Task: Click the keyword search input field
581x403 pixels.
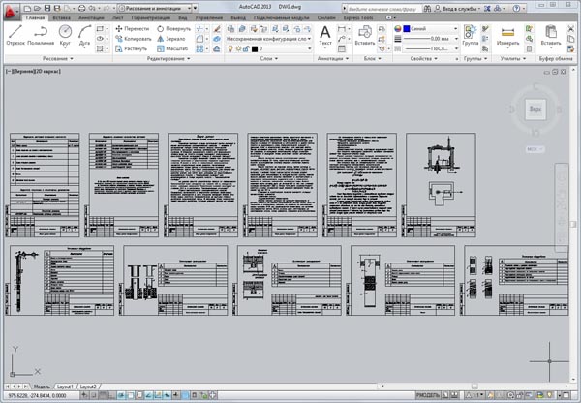Action: pos(368,6)
